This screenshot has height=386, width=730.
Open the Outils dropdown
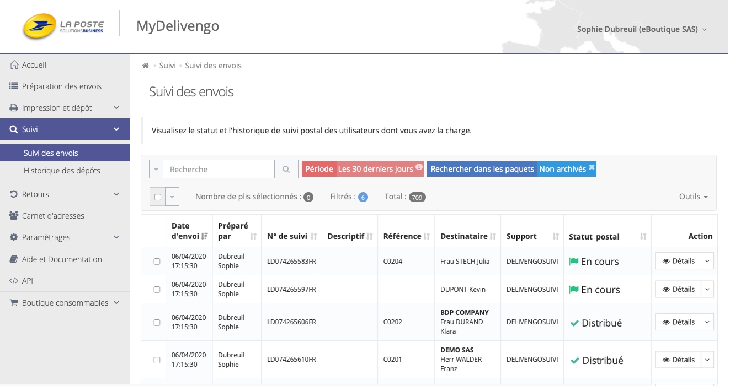pyautogui.click(x=694, y=197)
